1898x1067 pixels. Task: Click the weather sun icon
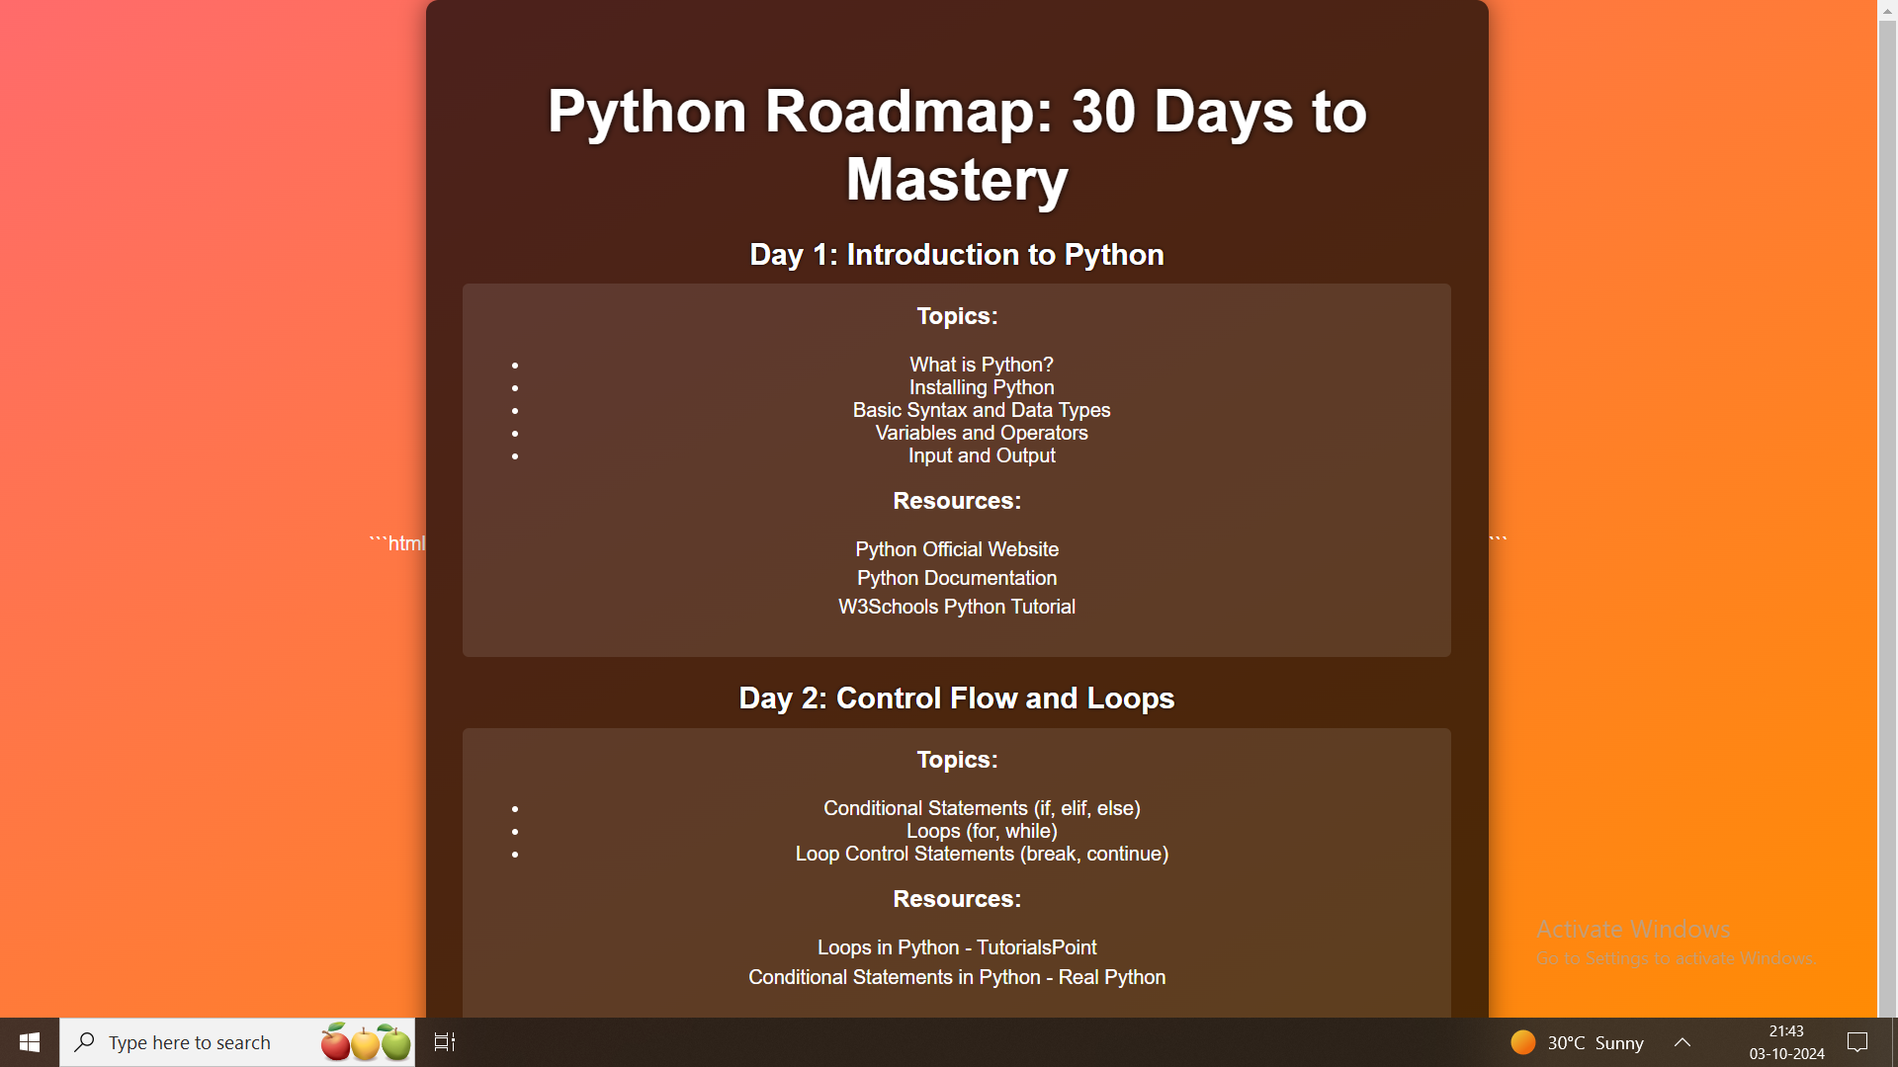click(1523, 1042)
